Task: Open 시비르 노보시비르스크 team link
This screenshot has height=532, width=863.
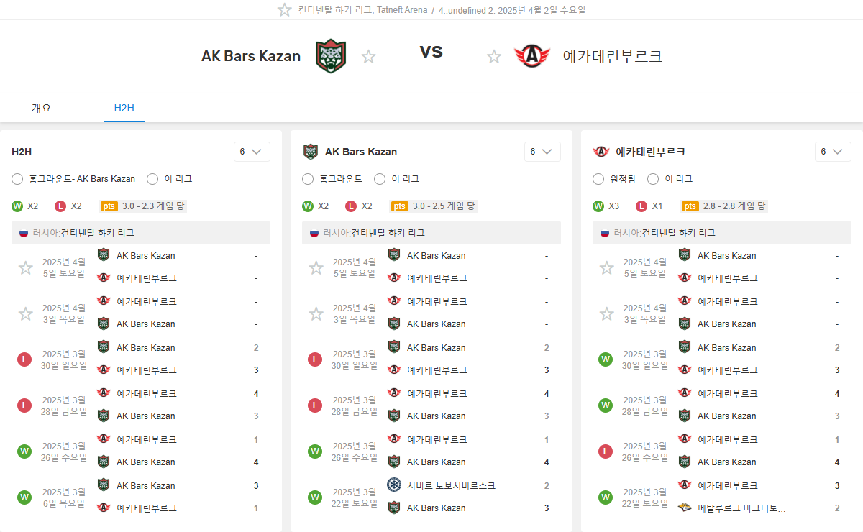Action: (x=451, y=485)
